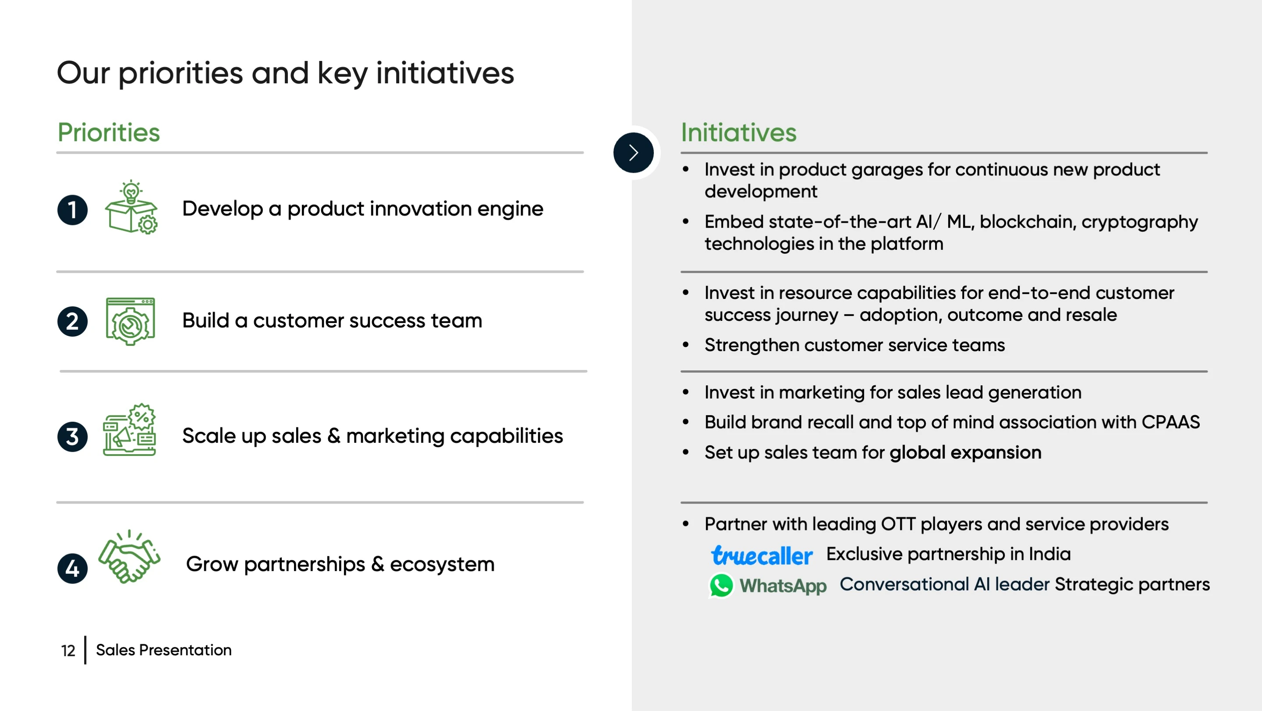Click 'Scale up sales & marketing capabilities'
This screenshot has width=1262, height=711.
click(373, 436)
